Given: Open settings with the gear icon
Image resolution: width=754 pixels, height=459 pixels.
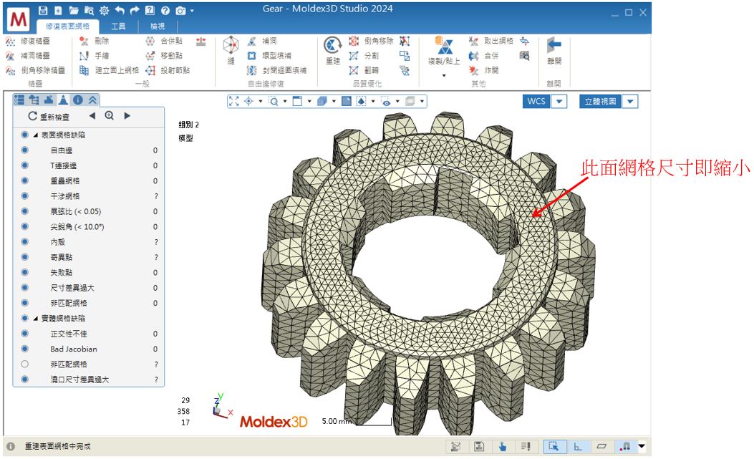Looking at the screenshot, I should 105,11.
